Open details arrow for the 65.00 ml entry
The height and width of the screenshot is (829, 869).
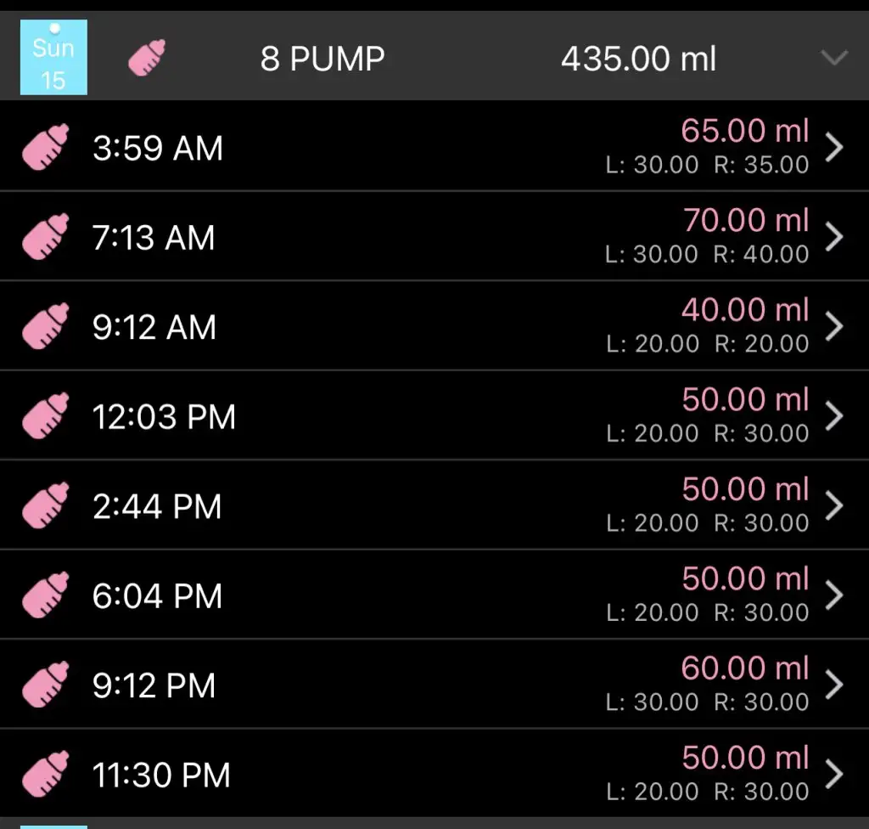tap(834, 147)
